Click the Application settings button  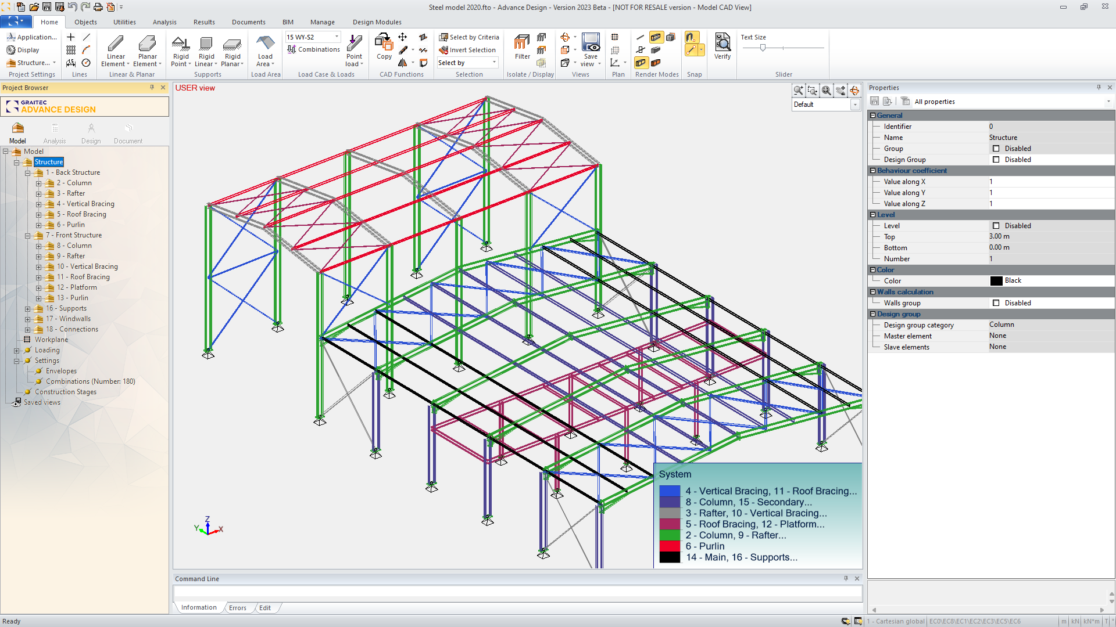tap(31, 37)
